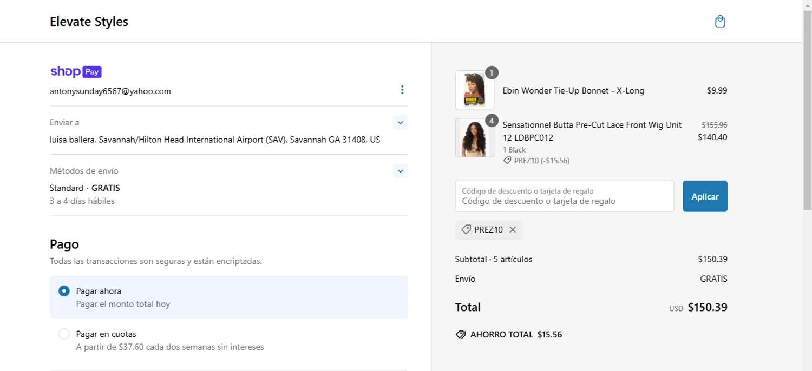Click 'Pagar el monto total hoy' description
Viewport: 812px width, 371px height.
tap(123, 304)
